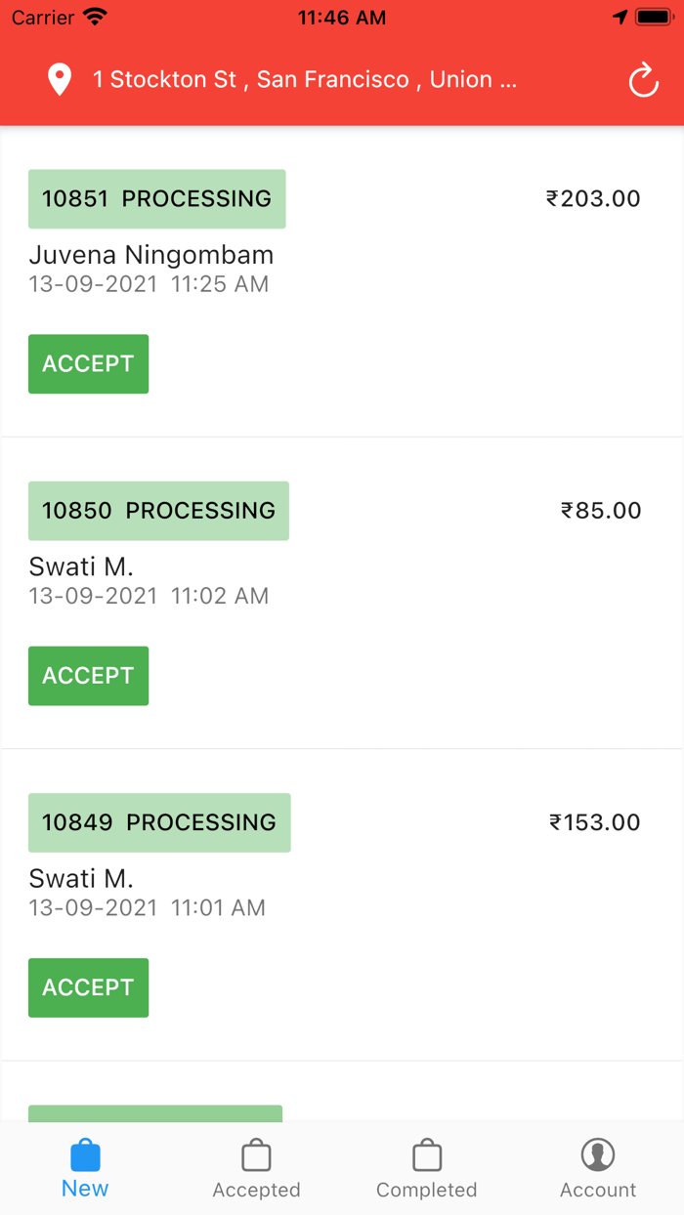This screenshot has width=684, height=1215.
Task: Tap customer name Juvena Ningombam
Action: [151, 255]
